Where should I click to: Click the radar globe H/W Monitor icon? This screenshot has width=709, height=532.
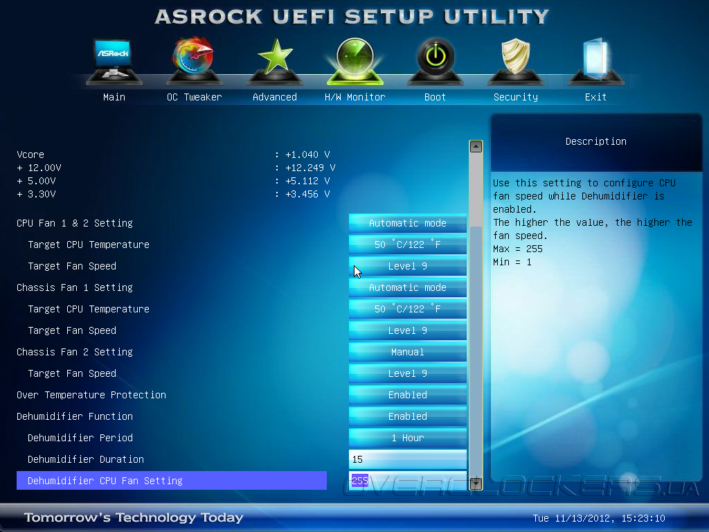tap(355, 61)
